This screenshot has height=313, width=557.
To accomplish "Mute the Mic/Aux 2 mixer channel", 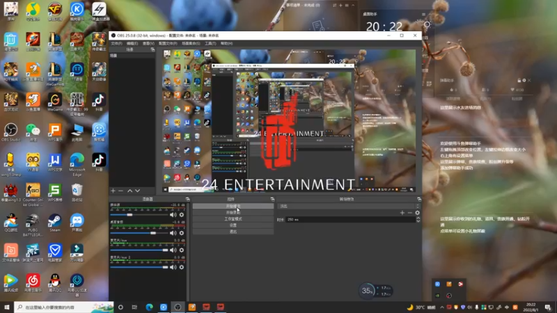I will pos(173,267).
